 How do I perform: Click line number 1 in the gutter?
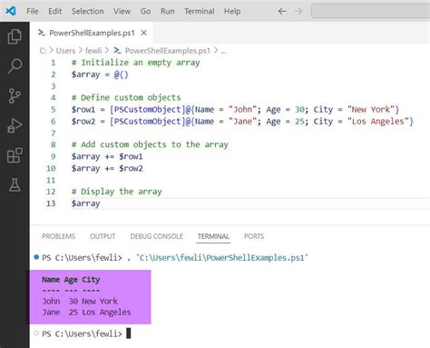click(x=54, y=63)
